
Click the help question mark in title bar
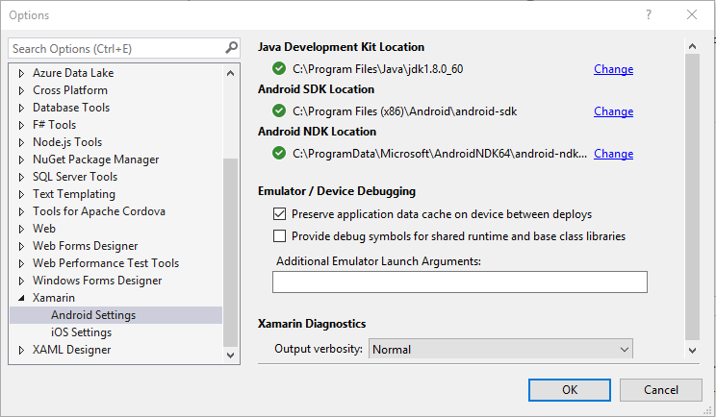coord(649,15)
